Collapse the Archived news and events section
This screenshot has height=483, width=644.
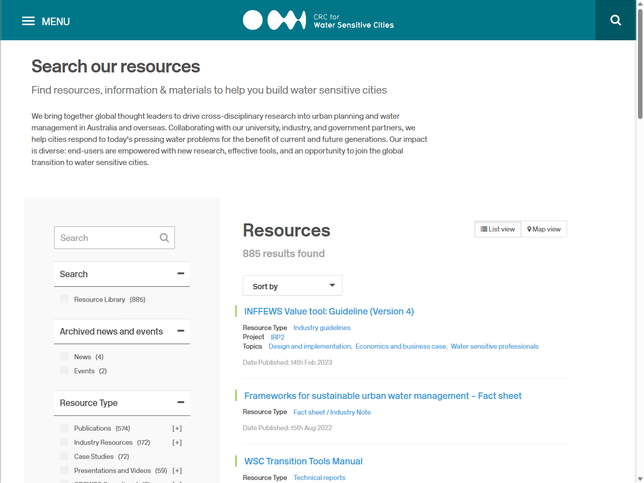tap(181, 331)
